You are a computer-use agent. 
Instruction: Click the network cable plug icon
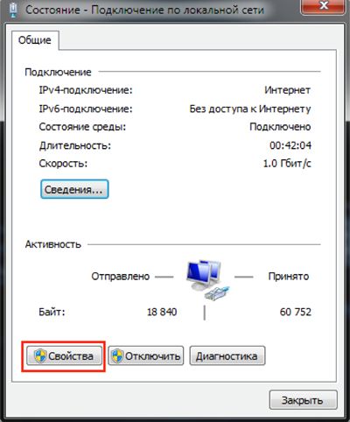coord(217,292)
